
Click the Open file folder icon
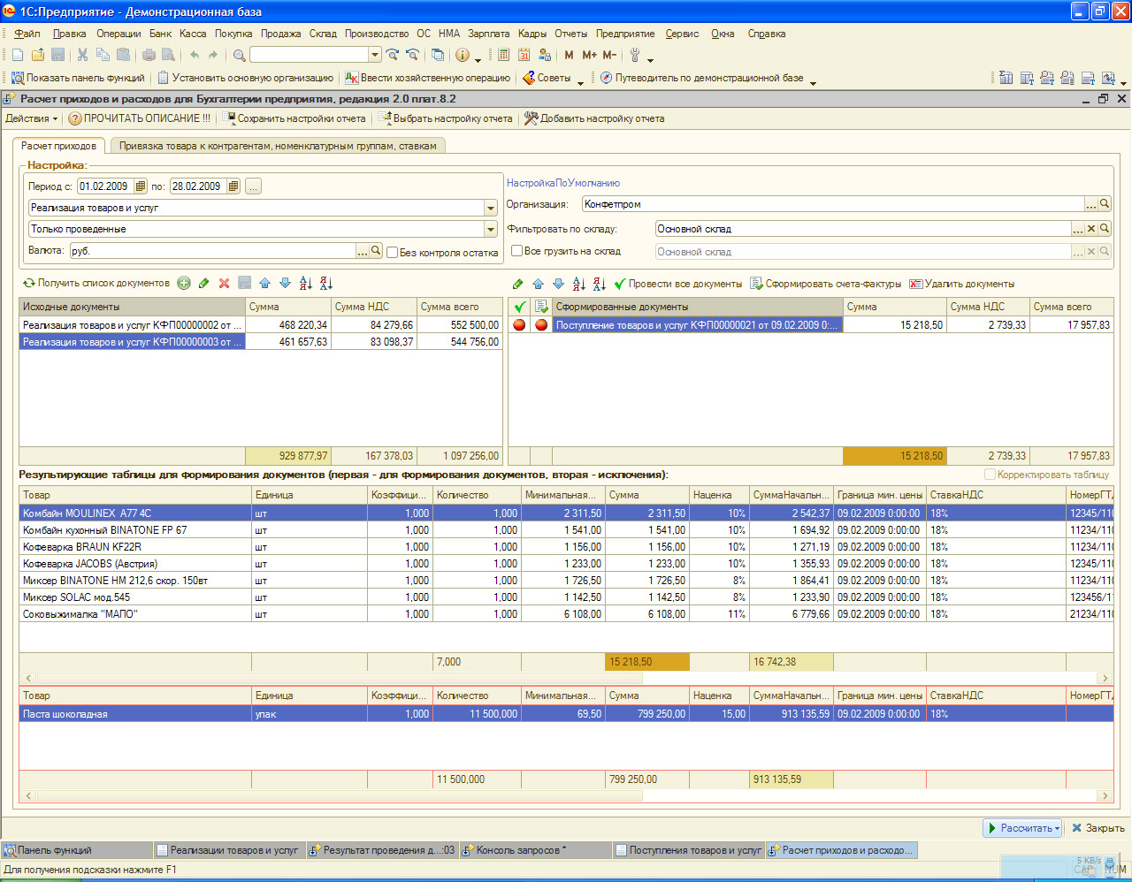pos(37,55)
